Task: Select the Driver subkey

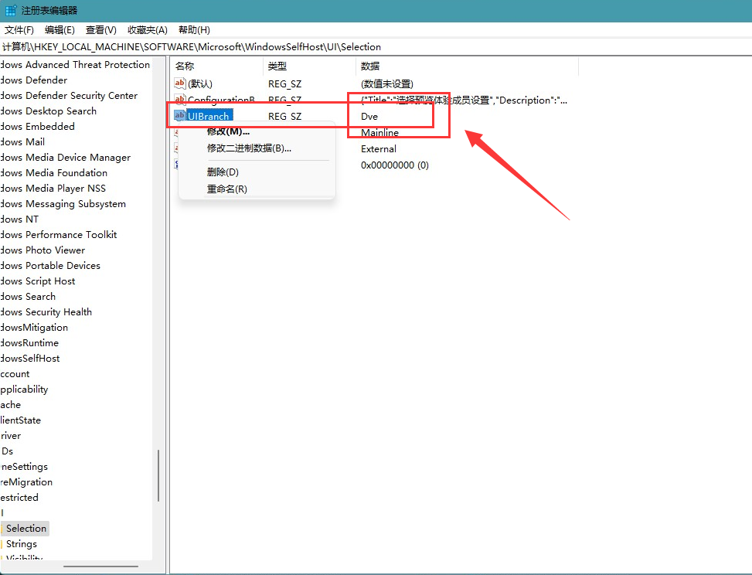Action: (x=11, y=436)
